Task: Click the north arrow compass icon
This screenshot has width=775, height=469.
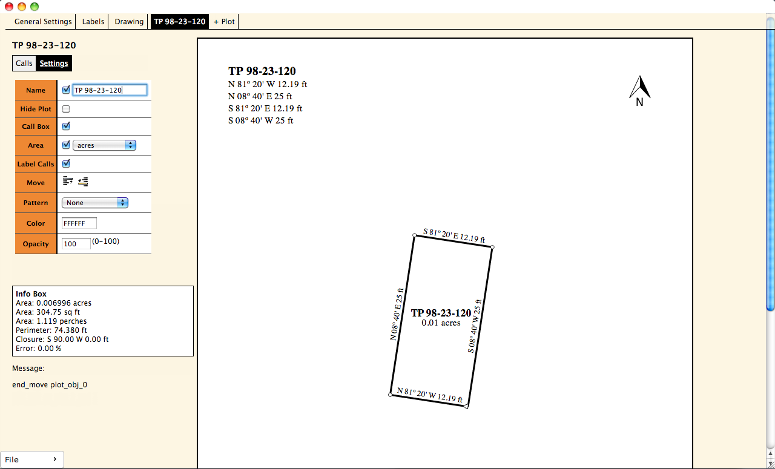Action: pos(639,90)
